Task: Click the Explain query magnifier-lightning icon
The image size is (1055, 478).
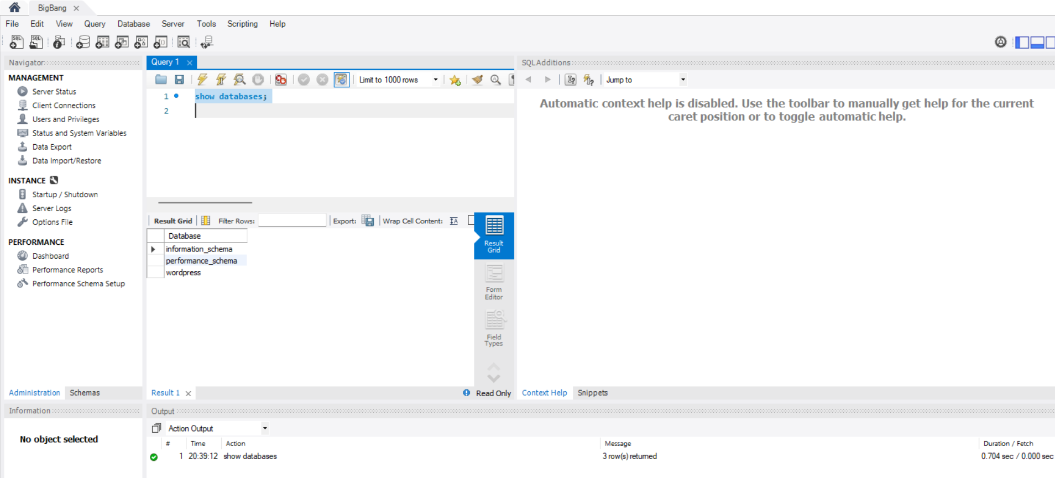Action: [239, 80]
